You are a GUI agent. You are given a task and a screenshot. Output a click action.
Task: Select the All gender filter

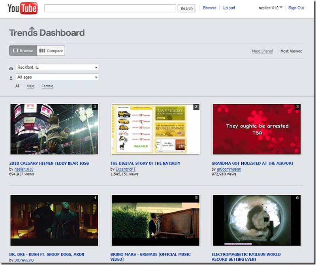click(x=17, y=86)
